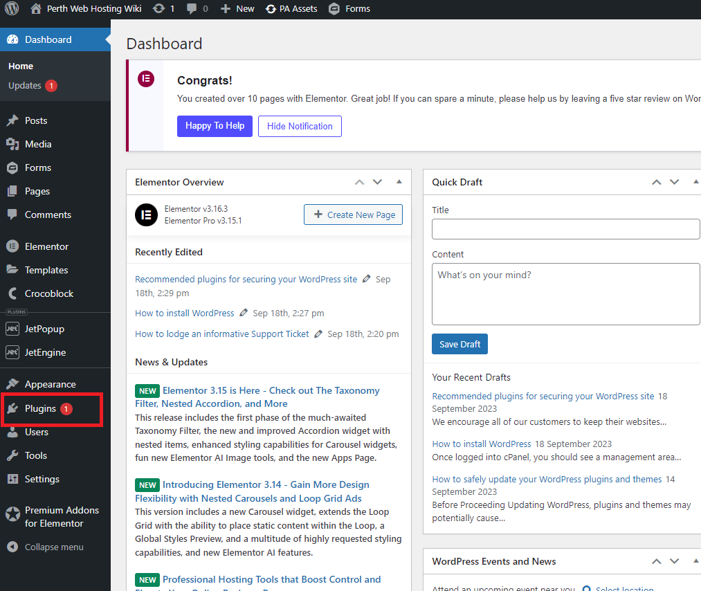Screen dimensions: 701x591
Task: Open 'Introducing Elementor 3.14' news link
Action: tap(253, 491)
